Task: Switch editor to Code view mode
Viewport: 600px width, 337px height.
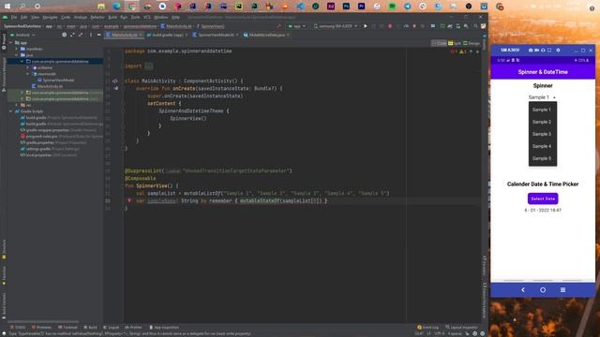Action: tap(440, 43)
